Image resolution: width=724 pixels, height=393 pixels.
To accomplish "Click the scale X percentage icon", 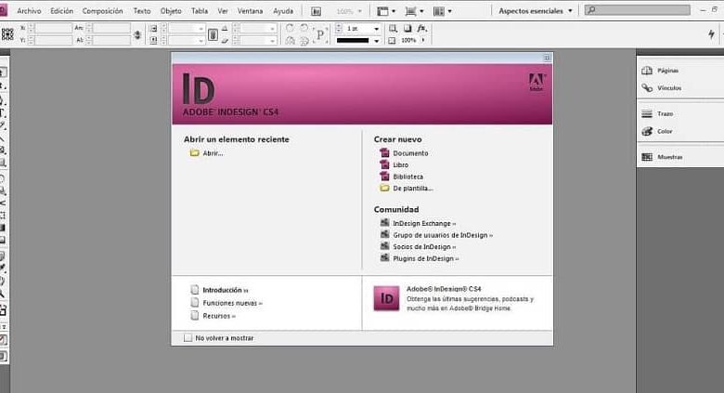I will tap(153, 29).
